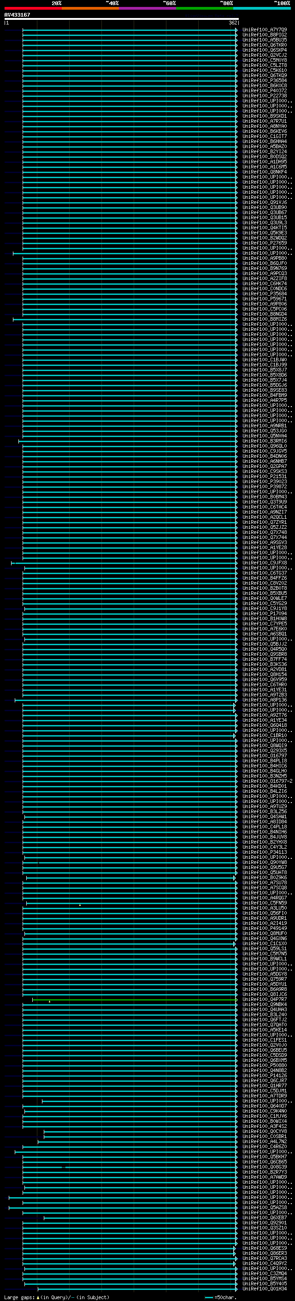The height and width of the screenshot is (1301, 295).
Task: Select the UniRef100_Q08G39 label
Action: [264, 1167]
